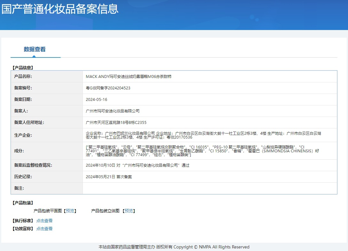Select inspection record 2024年10月10日 通过
348x251 pixels.
(138, 165)
